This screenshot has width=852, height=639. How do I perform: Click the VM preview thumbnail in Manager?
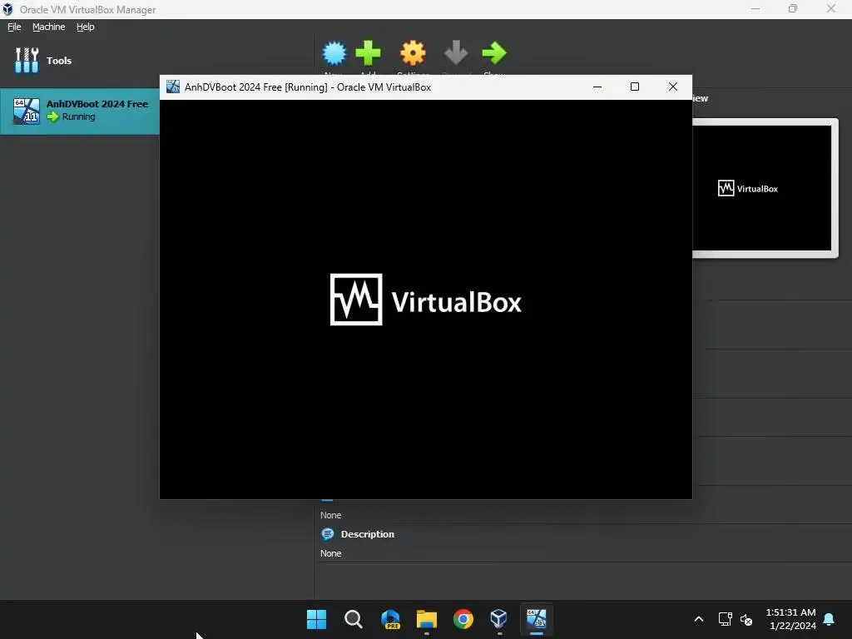pyautogui.click(x=762, y=188)
